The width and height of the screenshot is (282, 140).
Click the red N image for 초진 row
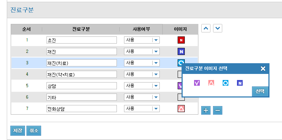pos(181,40)
